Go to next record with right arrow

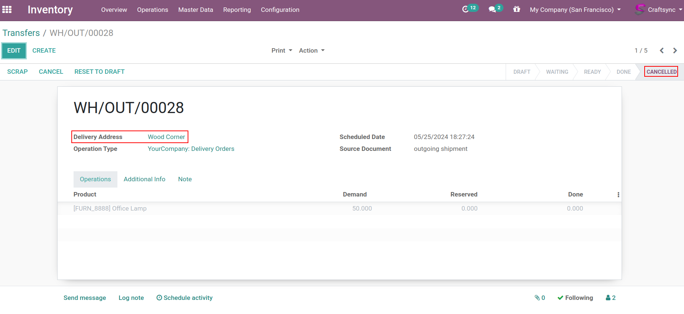pyautogui.click(x=675, y=50)
